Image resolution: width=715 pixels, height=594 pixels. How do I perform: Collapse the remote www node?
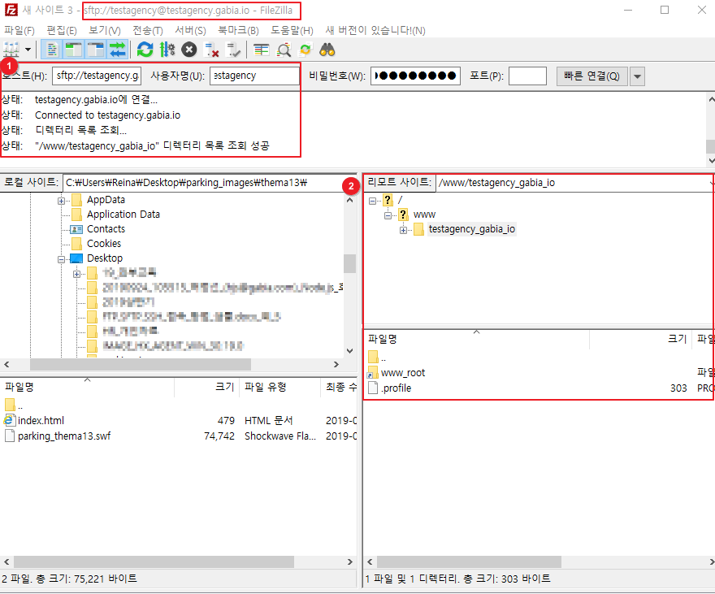click(x=388, y=215)
